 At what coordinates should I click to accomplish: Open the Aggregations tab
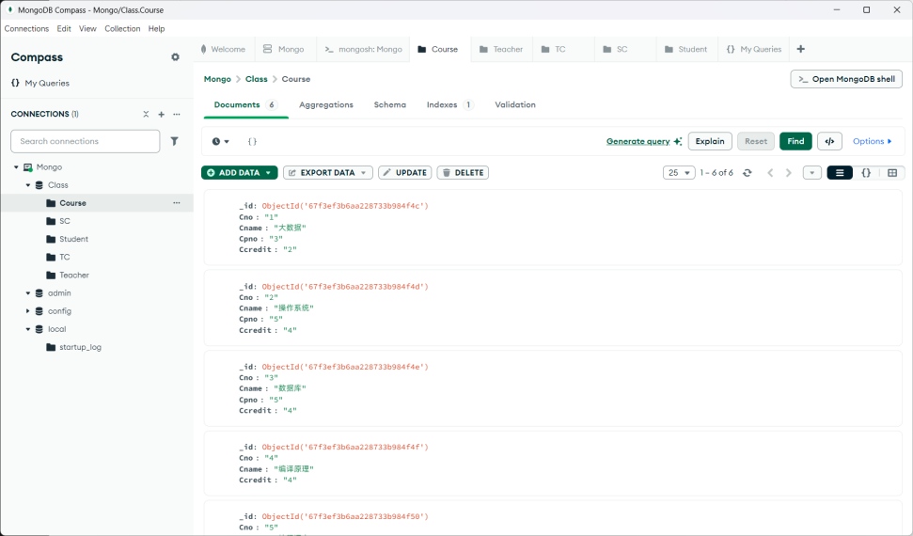326,105
